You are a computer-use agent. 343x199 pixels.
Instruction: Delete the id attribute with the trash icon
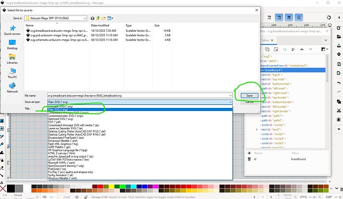[x=249, y=159]
